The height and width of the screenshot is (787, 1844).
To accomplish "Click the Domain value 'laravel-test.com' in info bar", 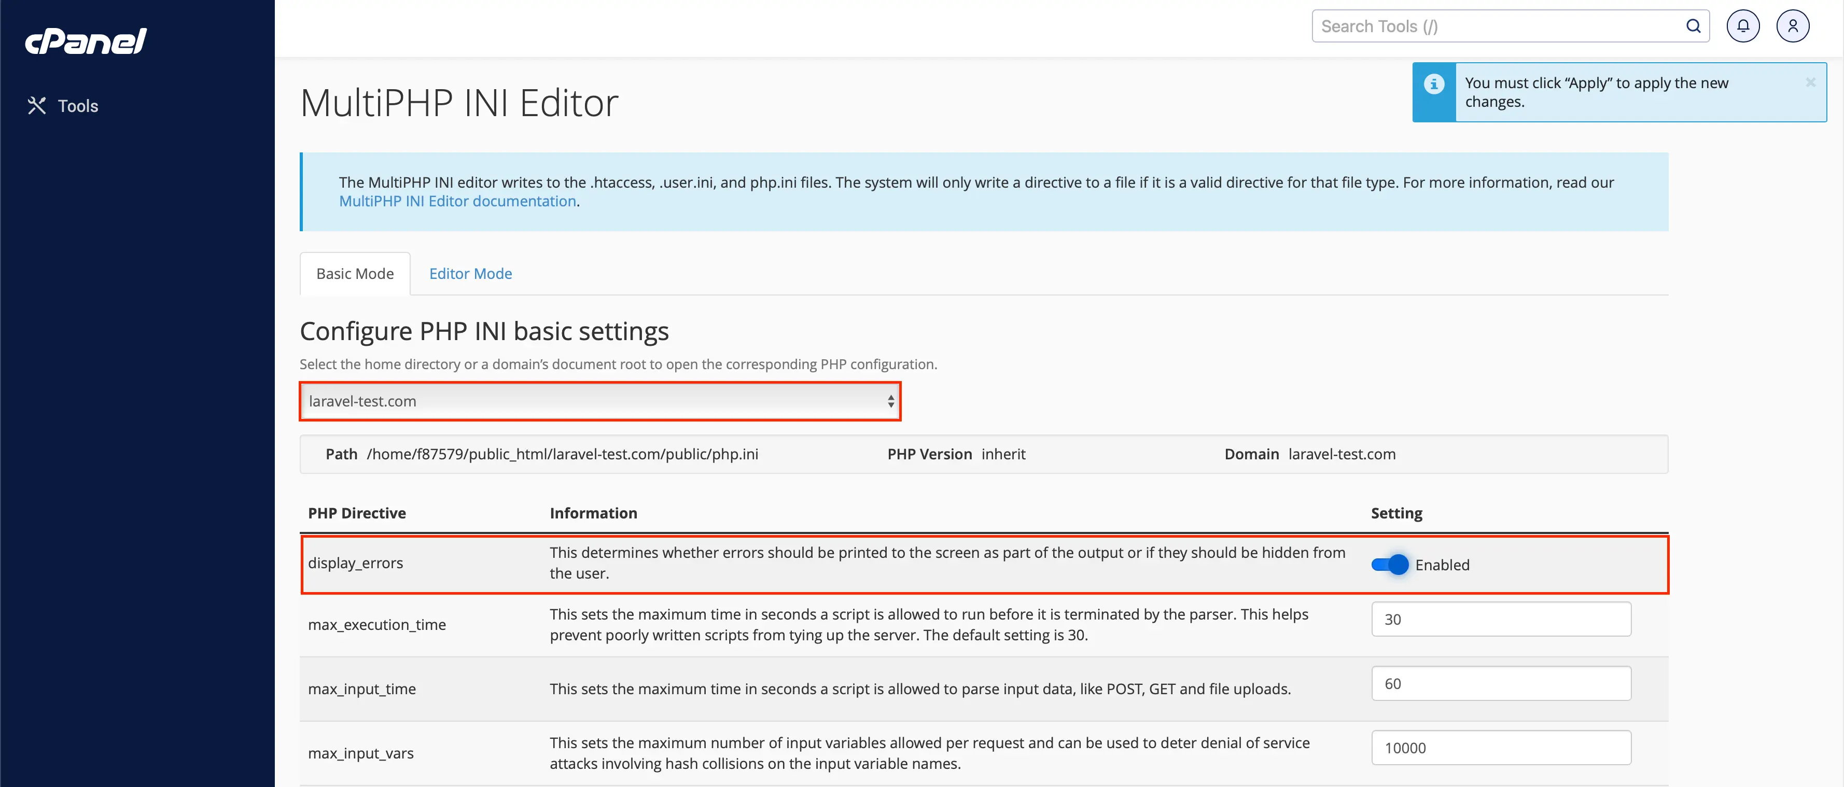I will pyautogui.click(x=1342, y=454).
